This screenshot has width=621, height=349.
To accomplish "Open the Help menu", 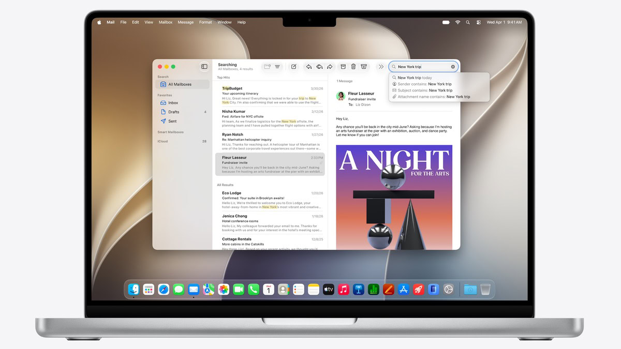I will tap(242, 22).
